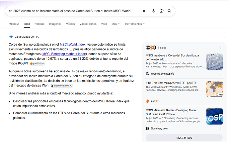
Task: Expand the Más dropdown
Action: click(115, 24)
